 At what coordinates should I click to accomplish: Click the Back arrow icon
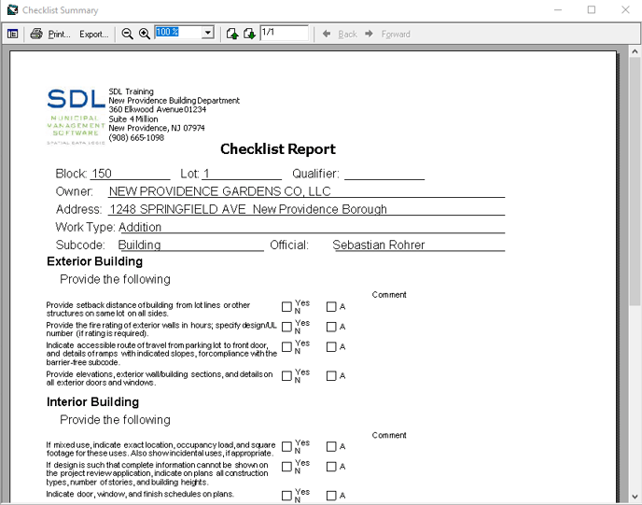click(x=327, y=34)
